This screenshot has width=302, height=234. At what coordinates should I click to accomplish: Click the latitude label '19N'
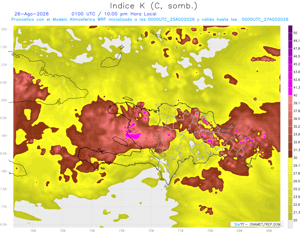click(4, 136)
